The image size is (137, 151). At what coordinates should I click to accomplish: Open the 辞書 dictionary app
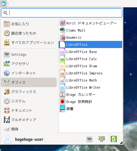click(90, 109)
